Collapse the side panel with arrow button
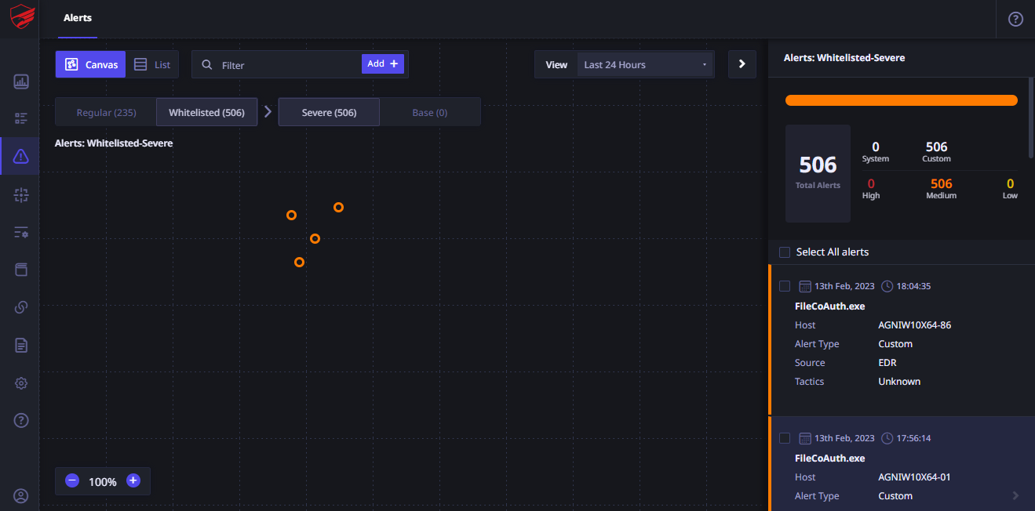The width and height of the screenshot is (1035, 511). (x=742, y=64)
